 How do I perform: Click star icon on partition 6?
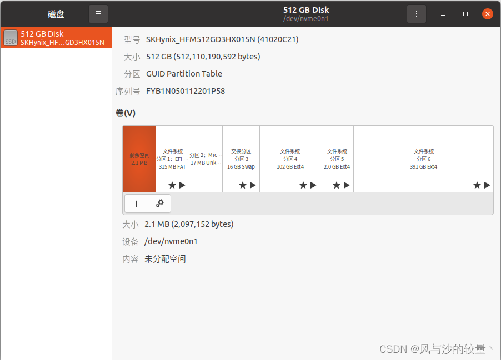tap(477, 185)
